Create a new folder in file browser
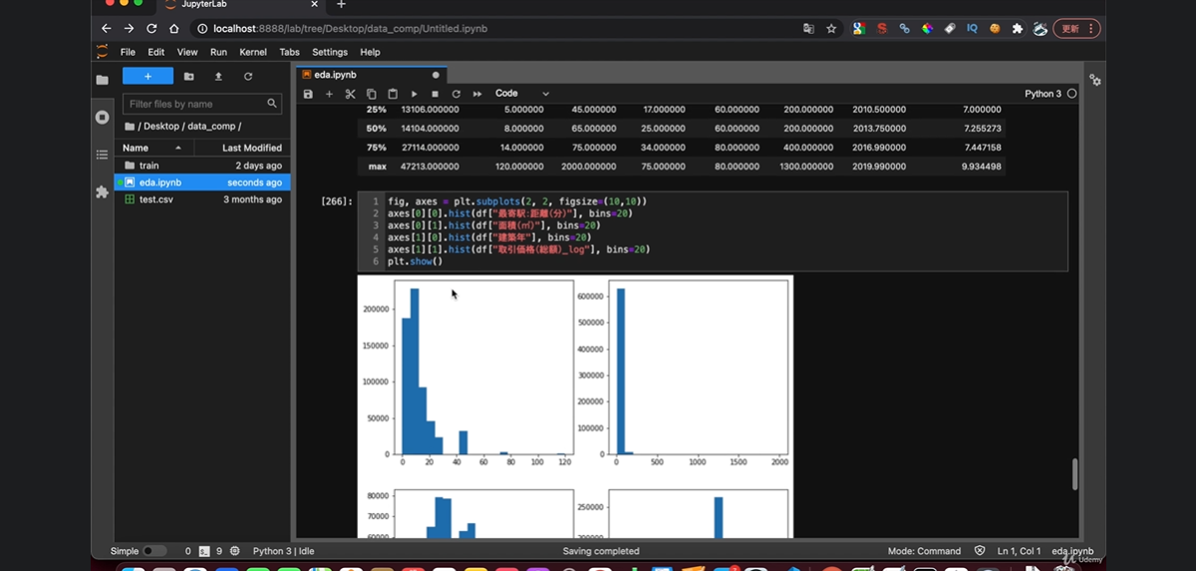Viewport: 1196px width, 571px height. pyautogui.click(x=189, y=76)
